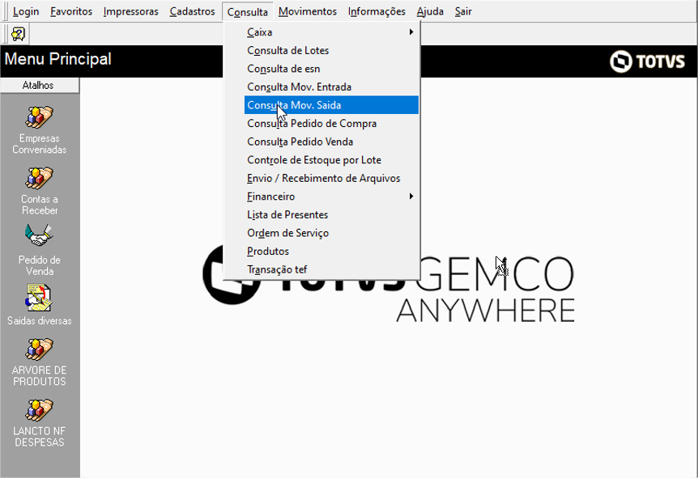Screen dimensions: 698x478
Task: Close the open Consulta menu
Action: tap(248, 12)
